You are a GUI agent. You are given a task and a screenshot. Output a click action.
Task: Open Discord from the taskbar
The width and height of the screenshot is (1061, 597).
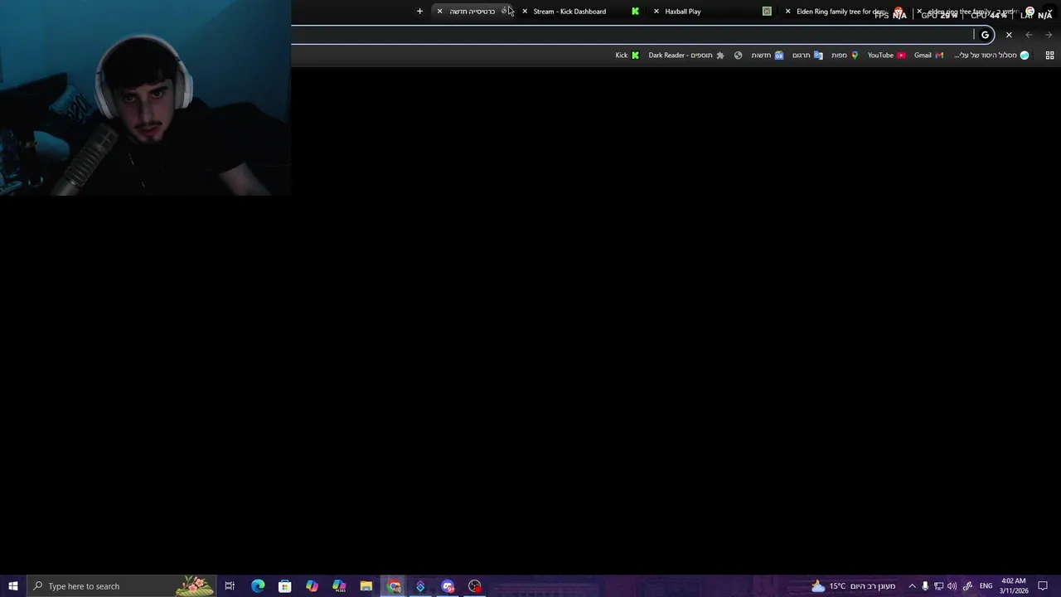[448, 586]
